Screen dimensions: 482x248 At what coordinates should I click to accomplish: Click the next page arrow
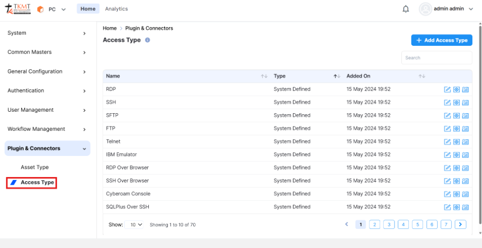click(x=460, y=225)
